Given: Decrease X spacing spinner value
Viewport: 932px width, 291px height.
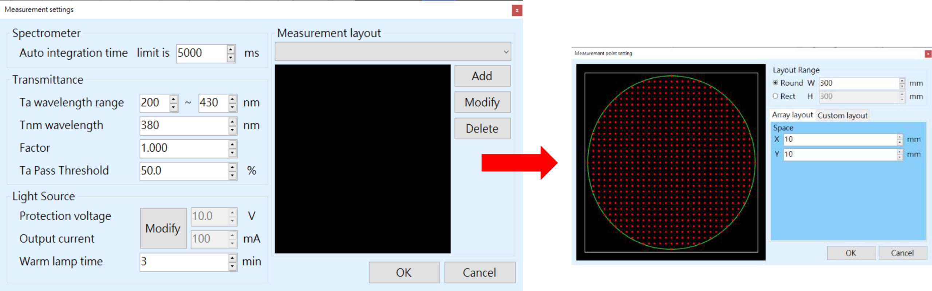Looking at the screenshot, I should tap(900, 142).
